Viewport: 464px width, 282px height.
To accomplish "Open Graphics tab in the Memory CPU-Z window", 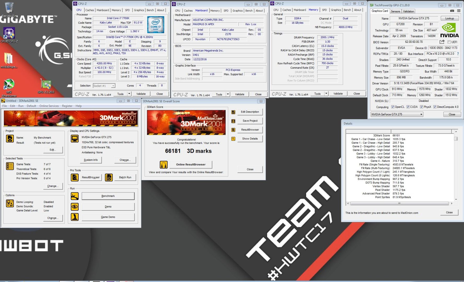I will (336, 10).
